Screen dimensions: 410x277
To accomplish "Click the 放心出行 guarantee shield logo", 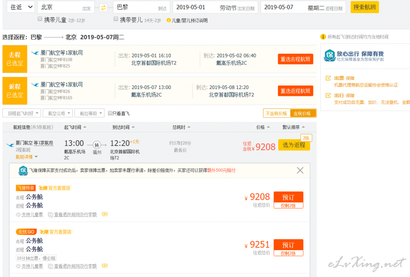I will [330, 55].
